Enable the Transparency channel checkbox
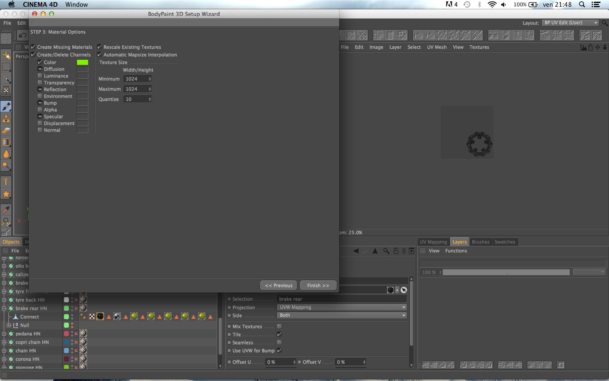 40,83
